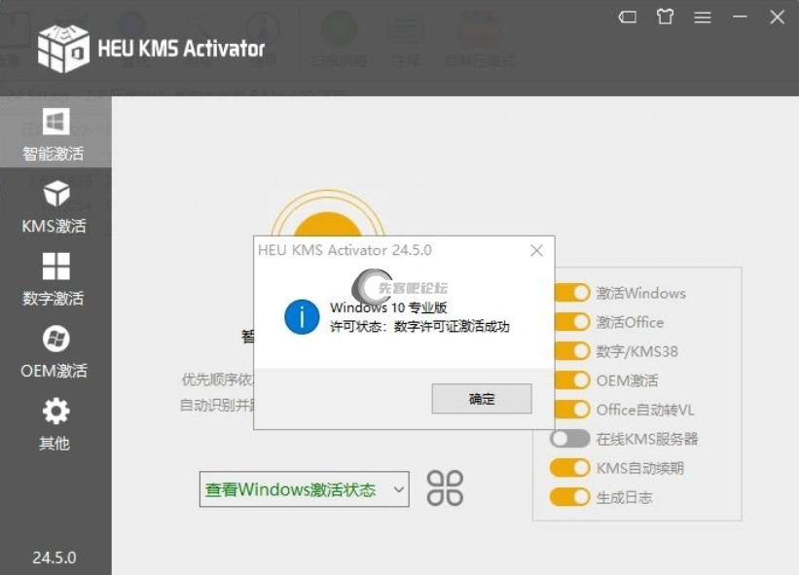Click the shirt skin icon in title bar
The width and height of the screenshot is (799, 575).
click(665, 17)
